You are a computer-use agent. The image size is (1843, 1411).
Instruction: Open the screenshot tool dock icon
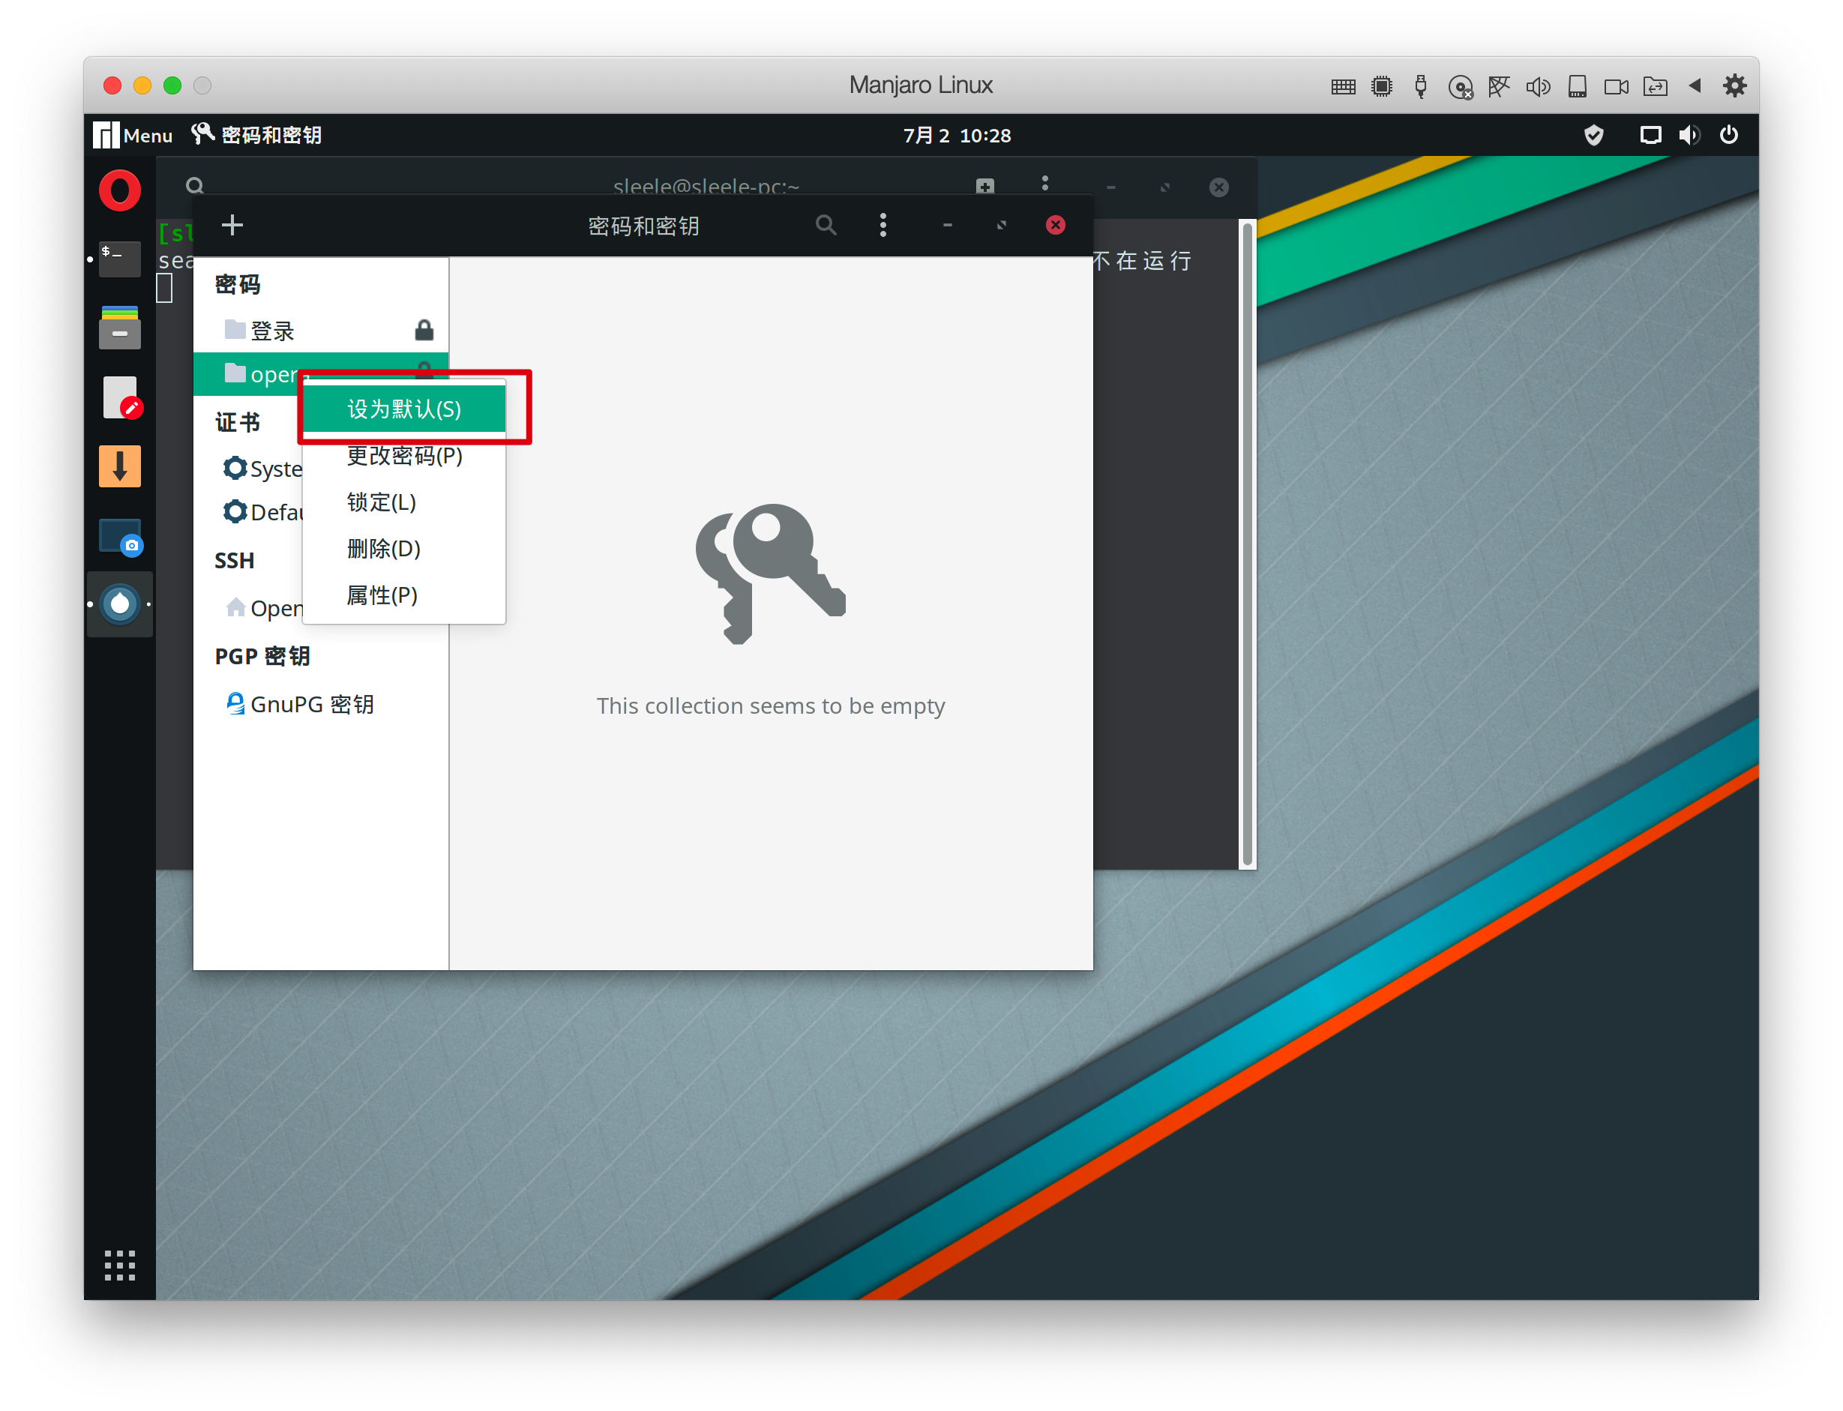[x=120, y=536]
